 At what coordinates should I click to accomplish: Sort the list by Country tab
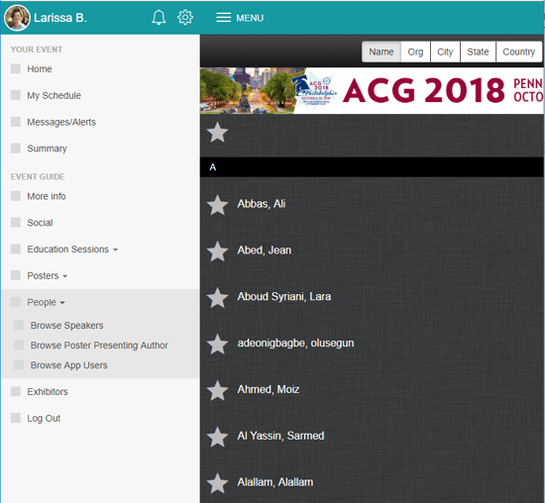[x=519, y=51]
